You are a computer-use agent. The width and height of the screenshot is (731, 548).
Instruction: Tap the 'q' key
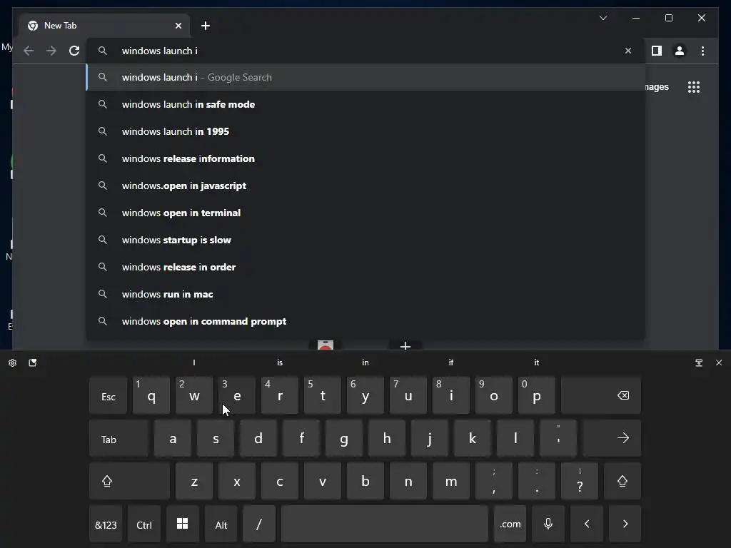coord(151,395)
